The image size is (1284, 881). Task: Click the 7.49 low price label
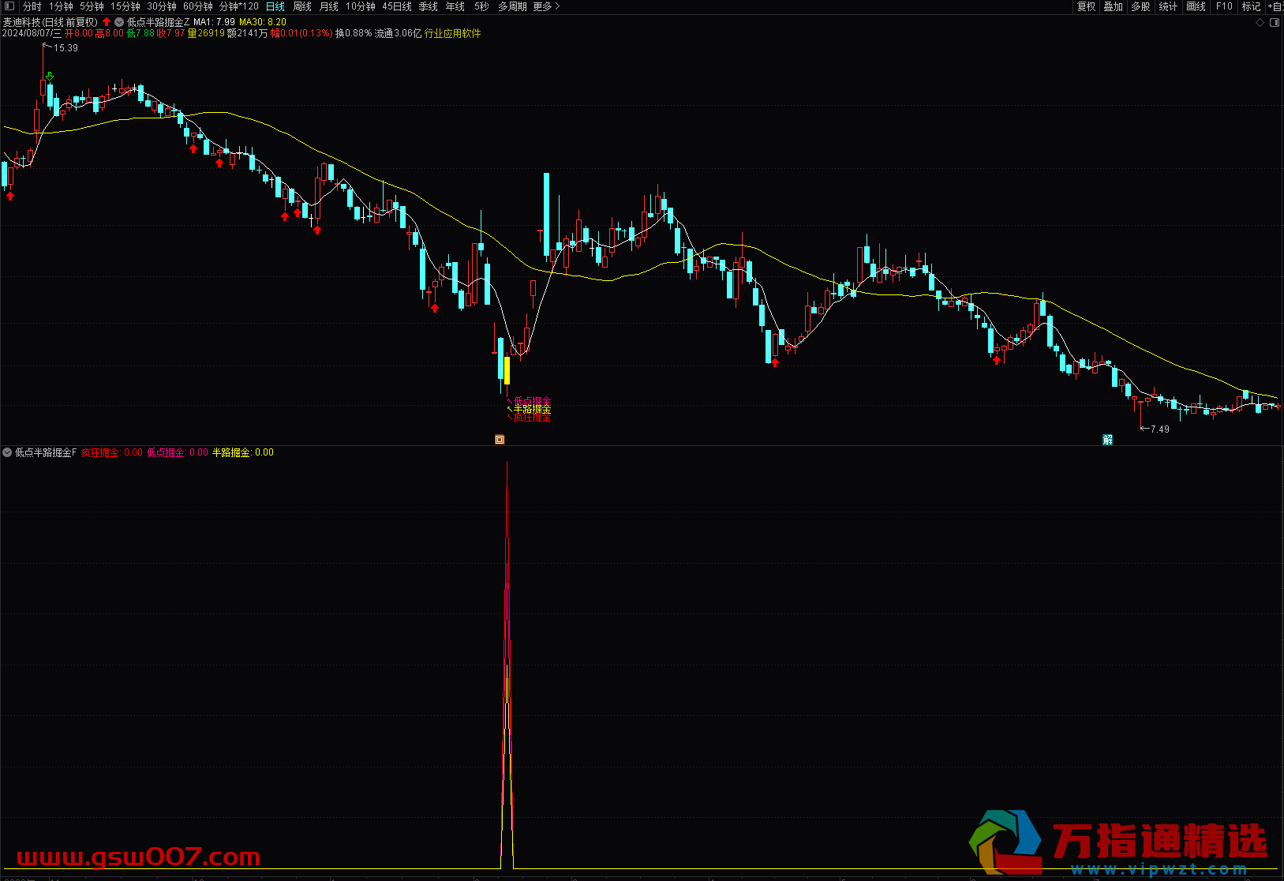pyautogui.click(x=1159, y=429)
